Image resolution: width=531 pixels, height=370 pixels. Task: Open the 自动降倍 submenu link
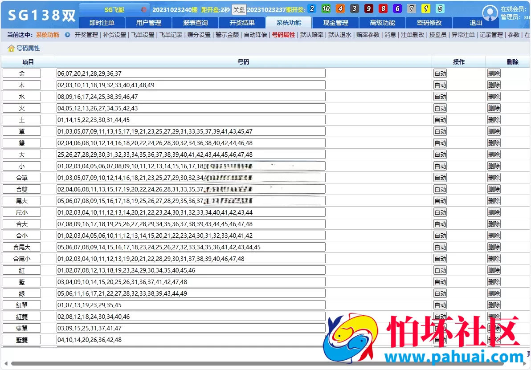[255, 35]
